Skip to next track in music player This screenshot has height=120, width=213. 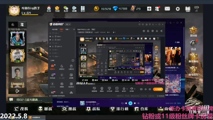(135, 103)
